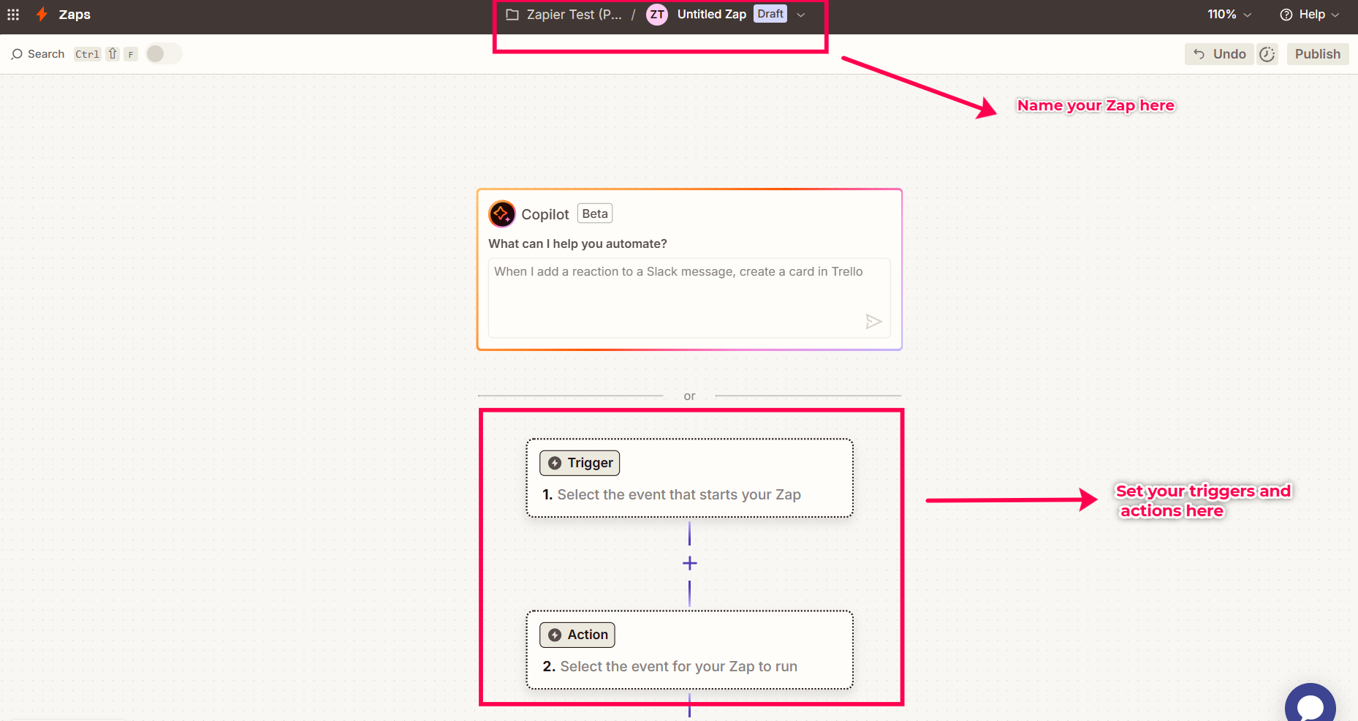Open the apps grid menu icon
The width and height of the screenshot is (1358, 721).
(13, 15)
